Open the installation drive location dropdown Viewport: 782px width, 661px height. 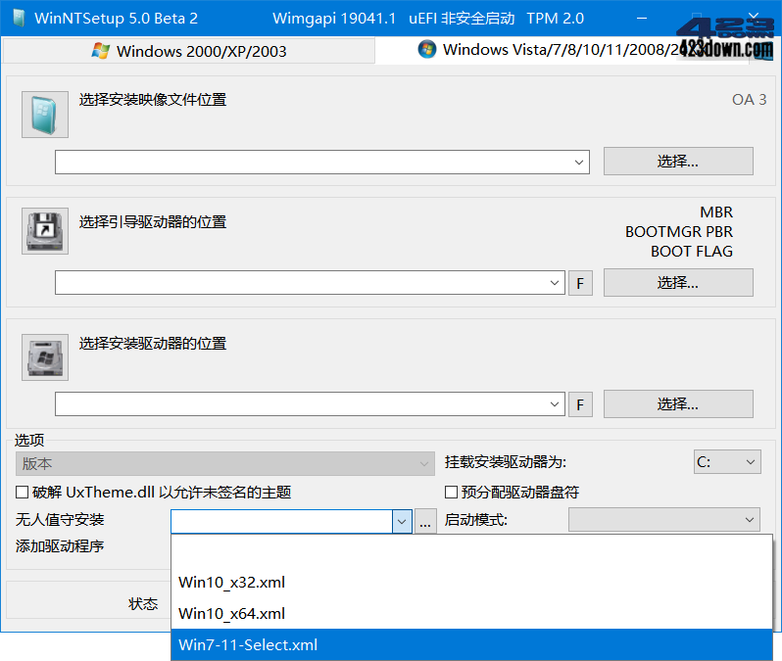point(554,403)
